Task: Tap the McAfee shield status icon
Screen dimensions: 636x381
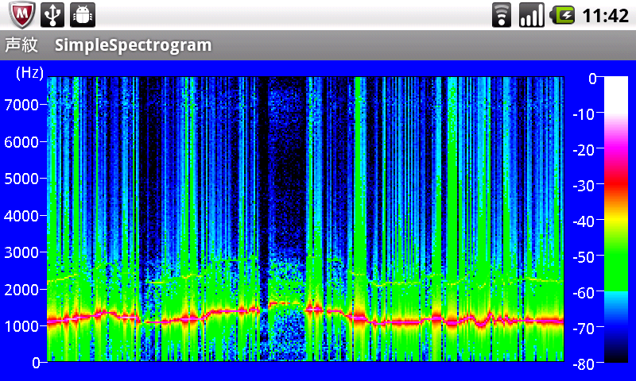Action: pos(22,15)
